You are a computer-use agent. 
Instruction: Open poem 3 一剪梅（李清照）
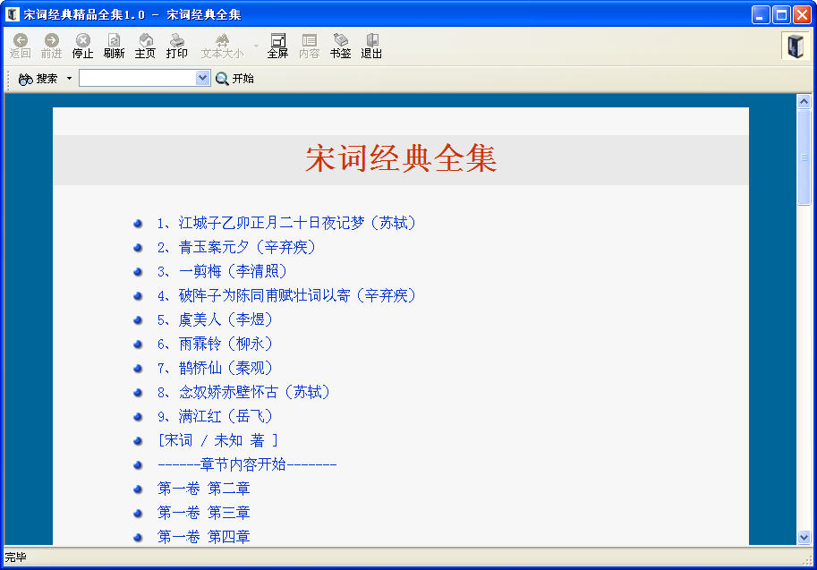(222, 271)
